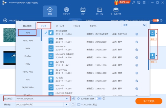Toggle the 120倍速い変換 OFF switch

pyautogui.click(x=98, y=99)
